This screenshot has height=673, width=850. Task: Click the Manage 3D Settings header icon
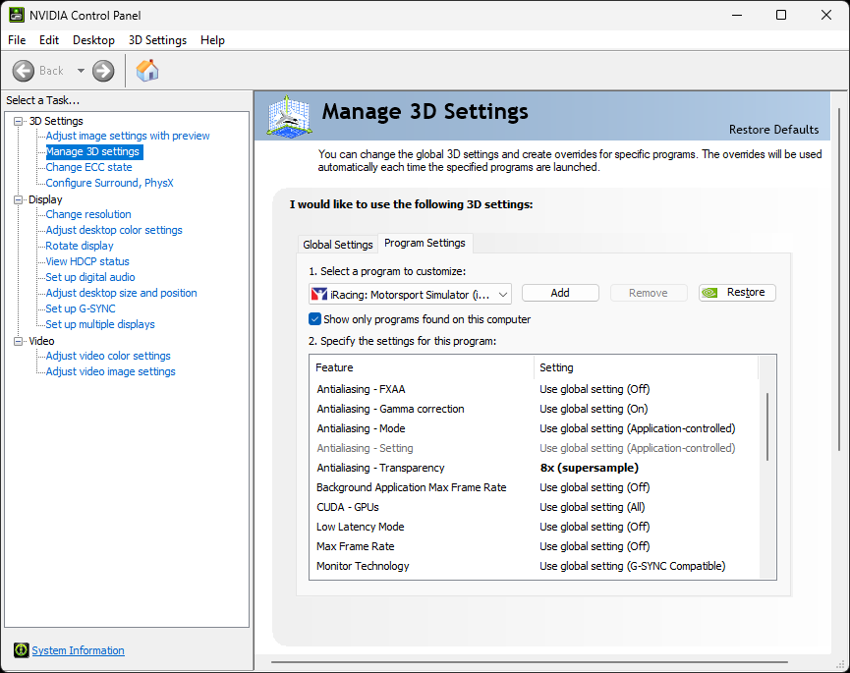tap(290, 116)
